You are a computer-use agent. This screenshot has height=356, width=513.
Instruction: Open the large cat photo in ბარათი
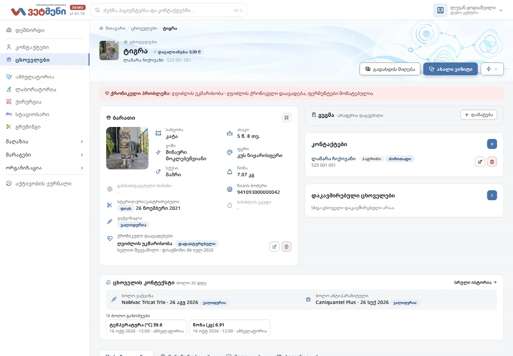pyautogui.click(x=127, y=148)
